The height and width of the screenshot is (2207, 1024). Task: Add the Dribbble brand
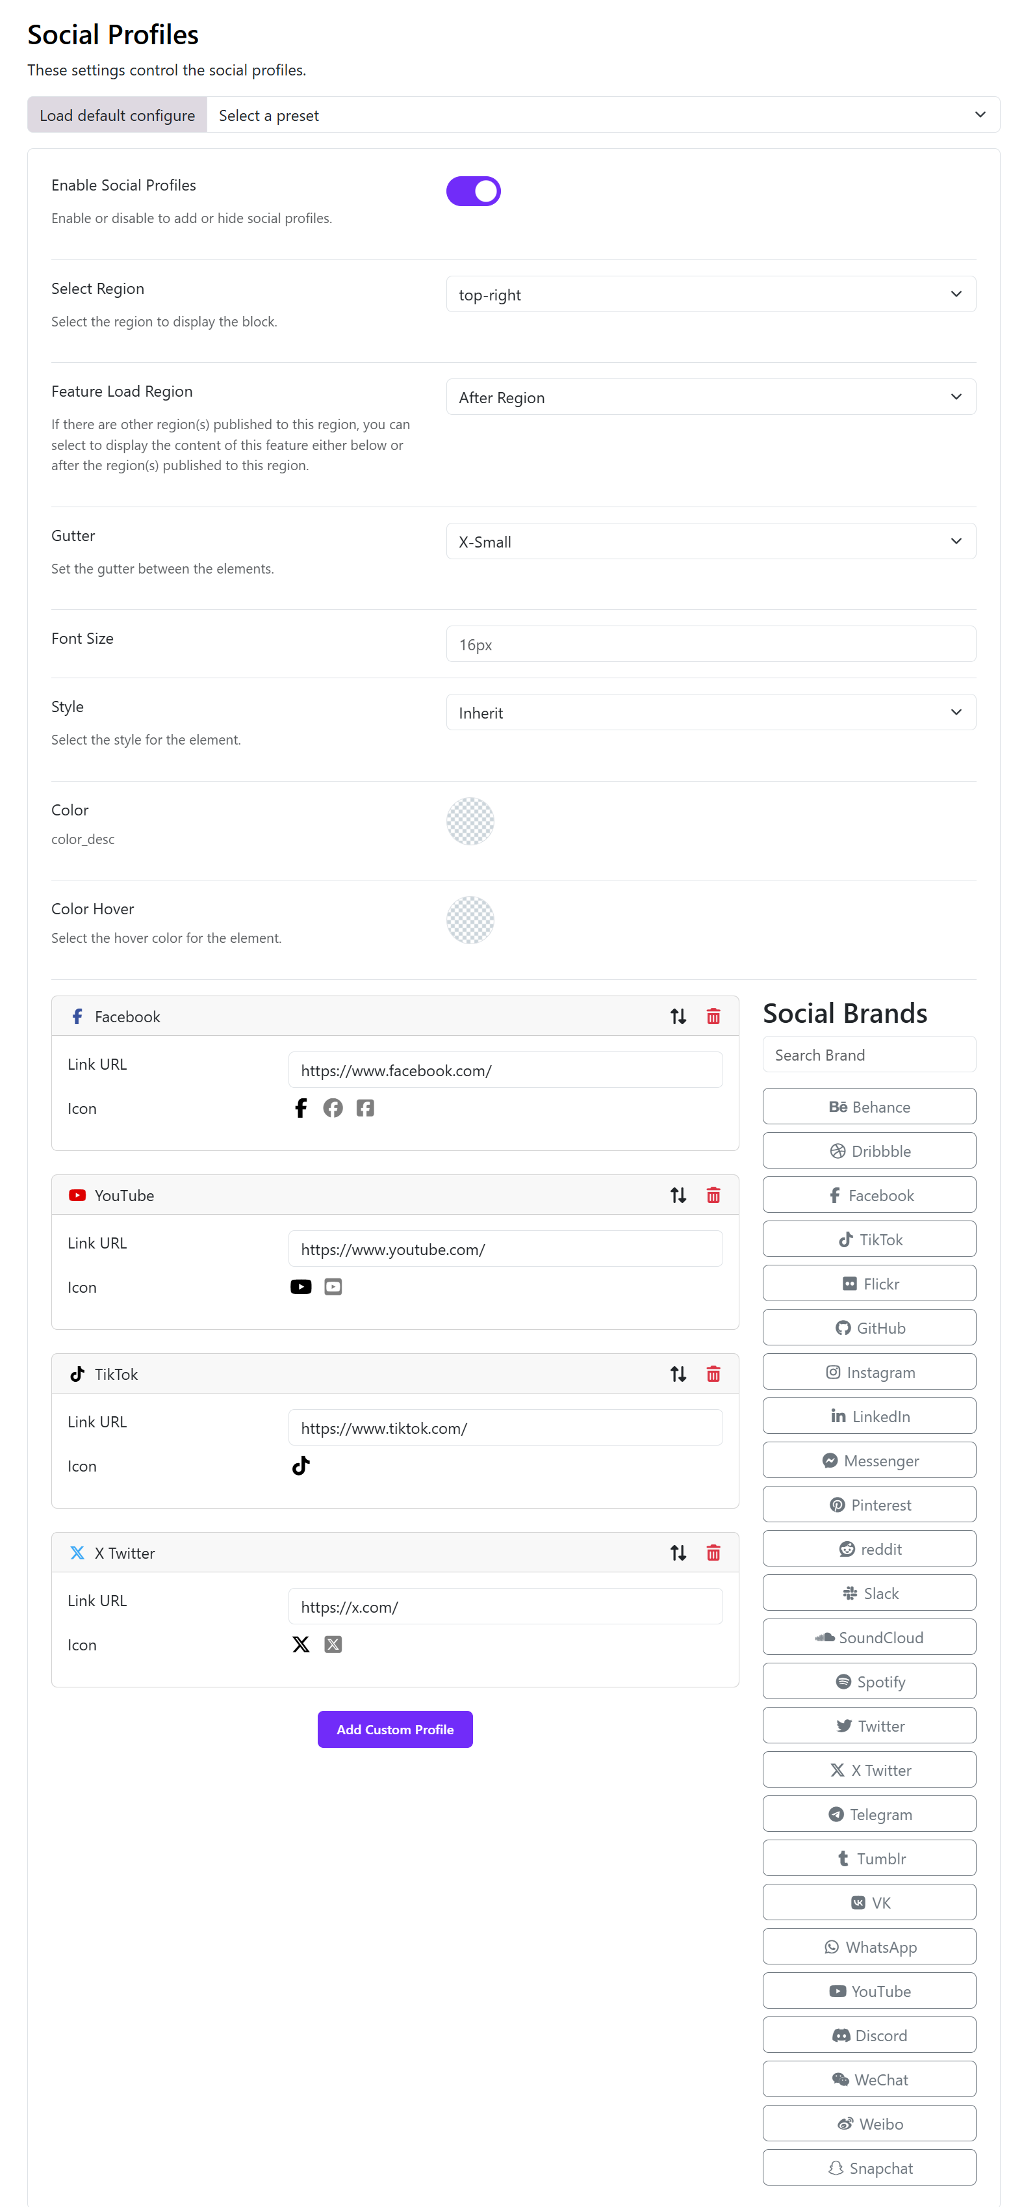(x=869, y=1152)
